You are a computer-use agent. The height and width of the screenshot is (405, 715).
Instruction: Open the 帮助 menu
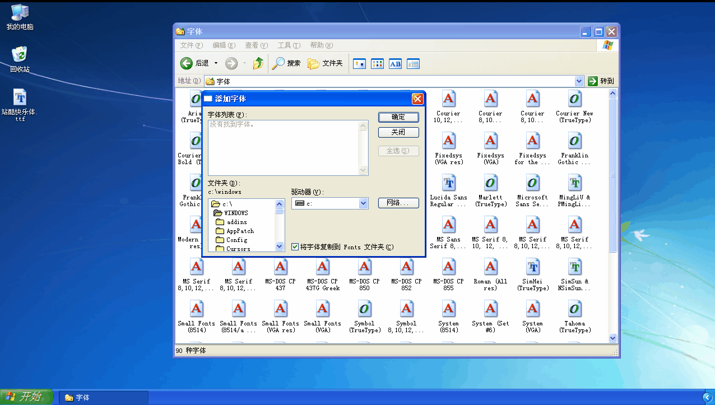tap(322, 45)
